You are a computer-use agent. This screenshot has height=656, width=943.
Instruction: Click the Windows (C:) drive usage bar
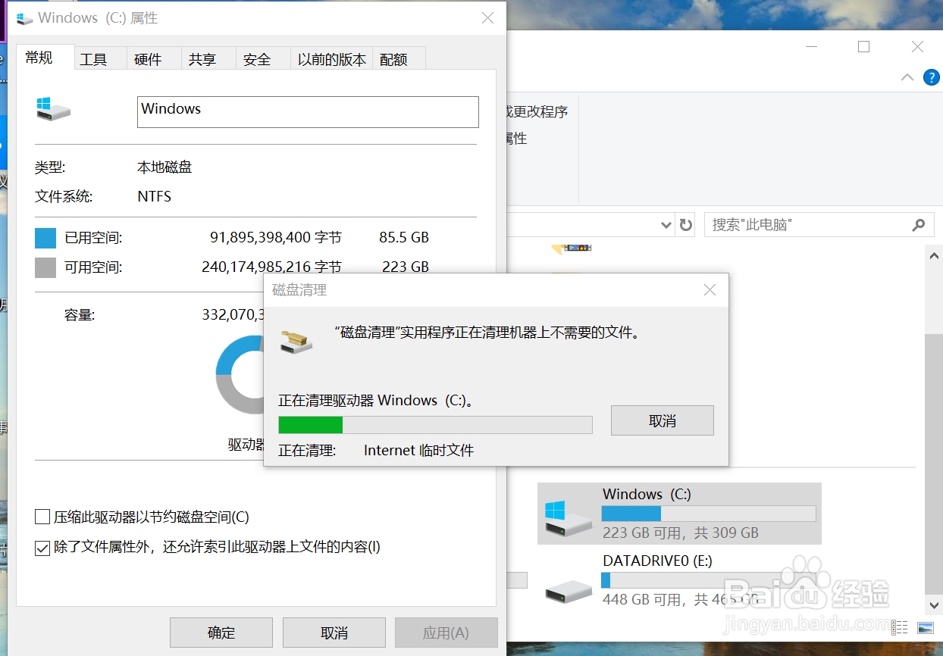coord(709,514)
